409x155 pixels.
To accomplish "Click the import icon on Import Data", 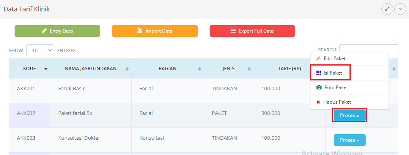I will coord(139,31).
